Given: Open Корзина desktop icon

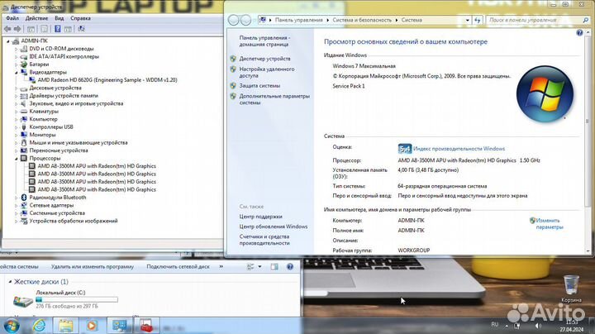Looking at the screenshot, I should [571, 289].
